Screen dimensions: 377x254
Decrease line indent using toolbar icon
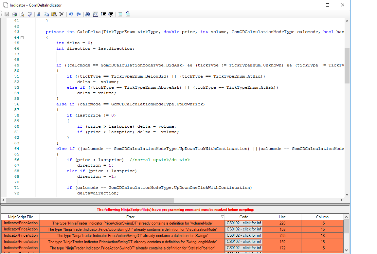[103, 14]
